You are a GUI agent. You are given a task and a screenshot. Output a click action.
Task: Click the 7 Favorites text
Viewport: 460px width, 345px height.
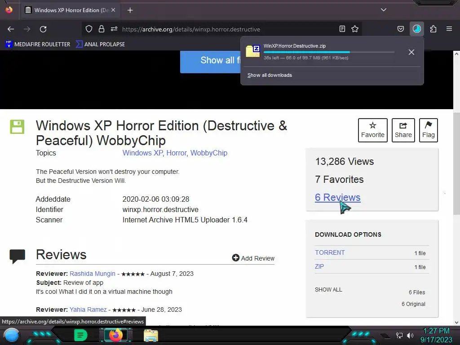click(339, 179)
